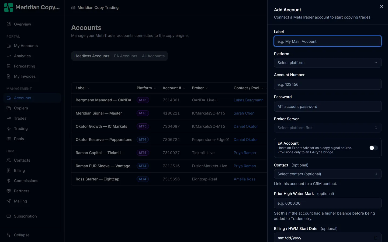Open the Sarah Chen contact link

point(244,113)
